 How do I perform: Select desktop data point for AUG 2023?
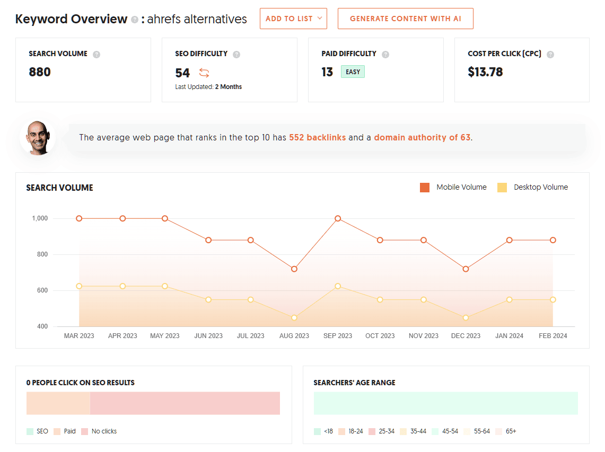294,318
